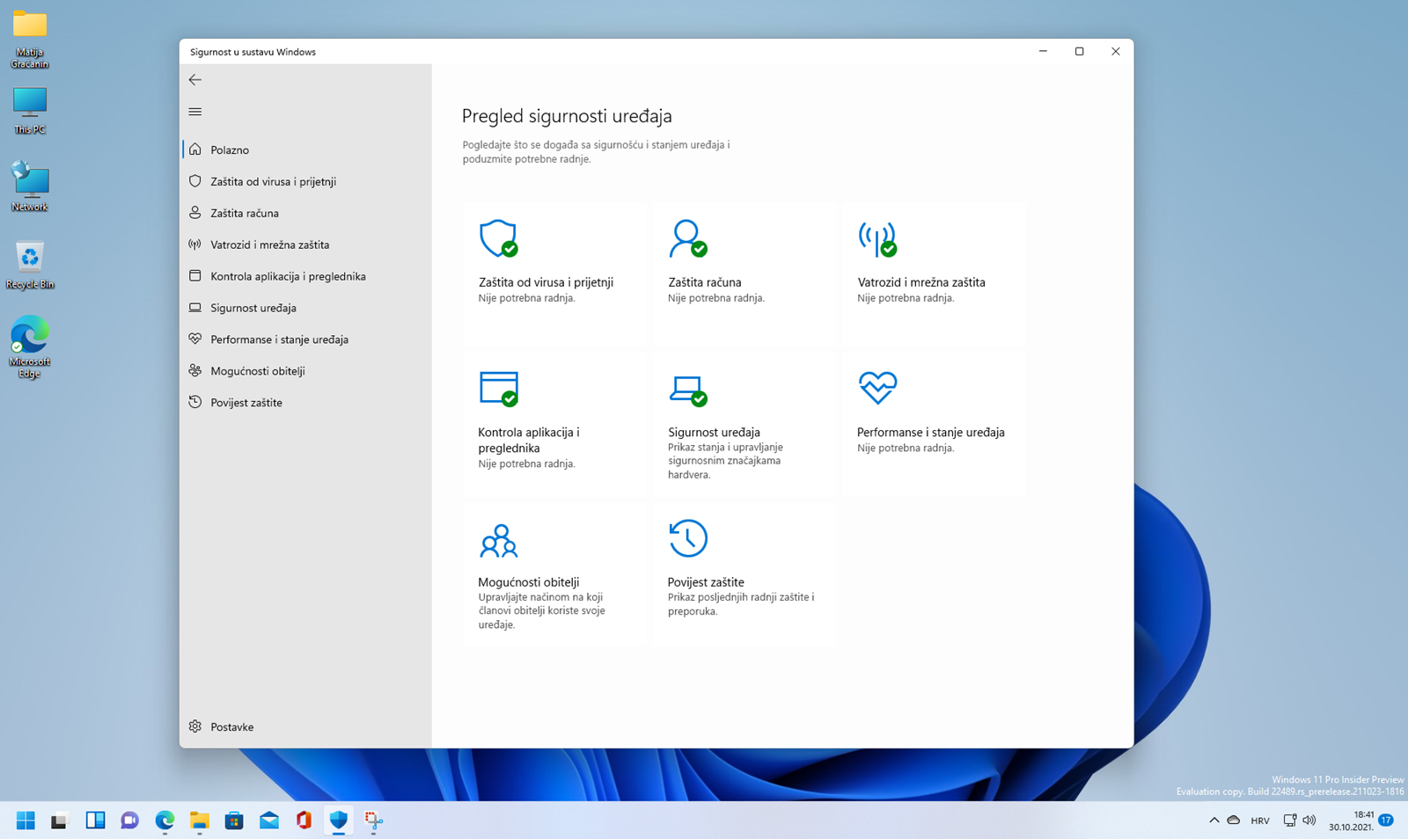Screen dimensions: 1408x839
Task: Click the family icon on Mogućnosti obitelji tile
Action: click(498, 540)
